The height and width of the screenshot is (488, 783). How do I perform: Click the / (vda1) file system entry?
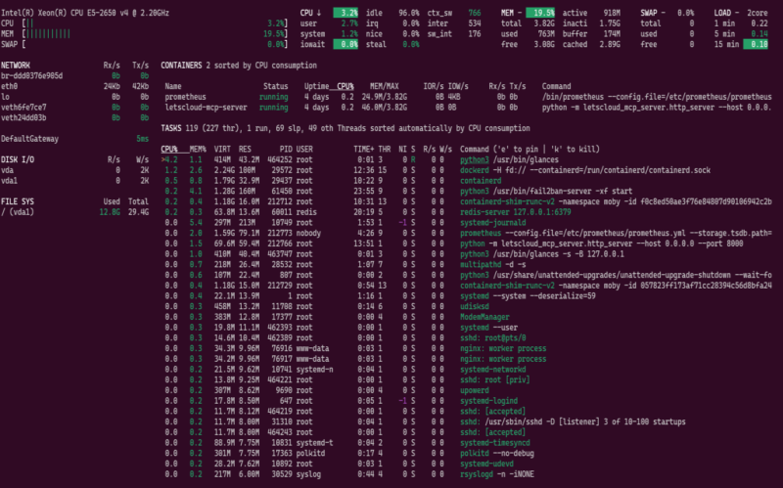pos(18,212)
